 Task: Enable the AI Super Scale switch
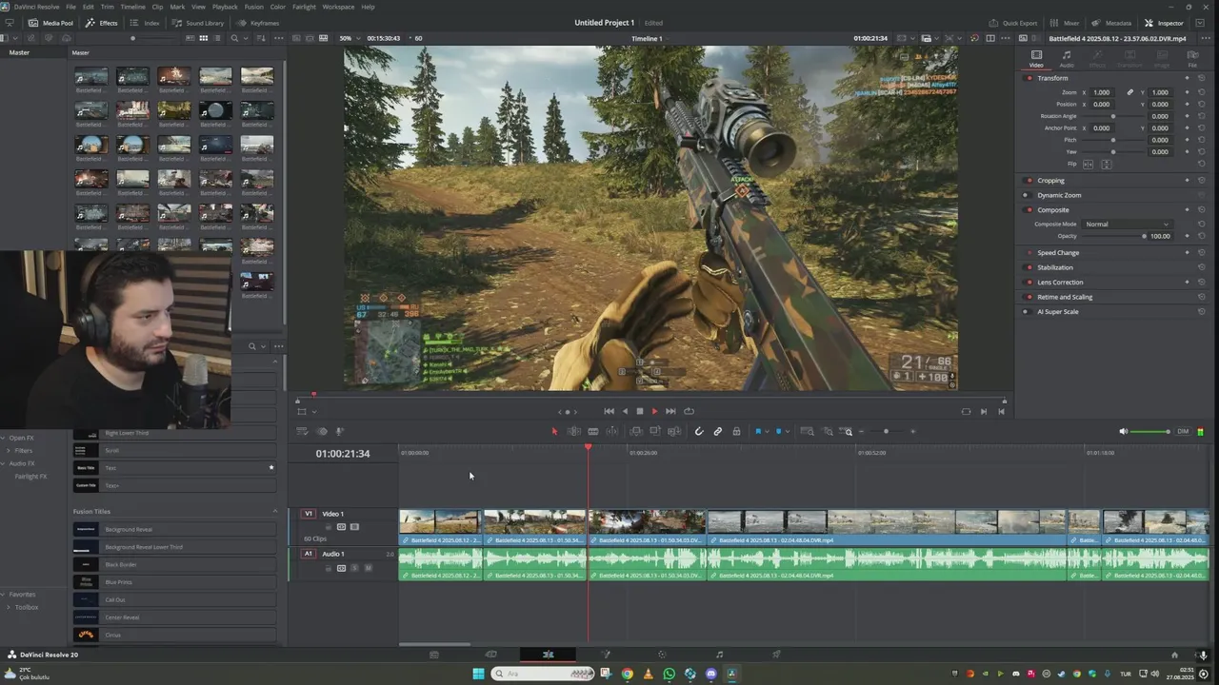[x=1026, y=311]
